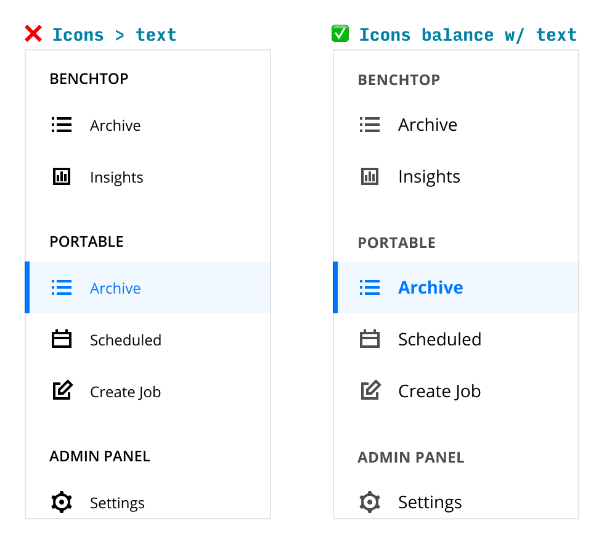Screen dimensions: 604x544
Task: Open Insights label in the left sidebar
Action: pyautogui.click(x=116, y=178)
